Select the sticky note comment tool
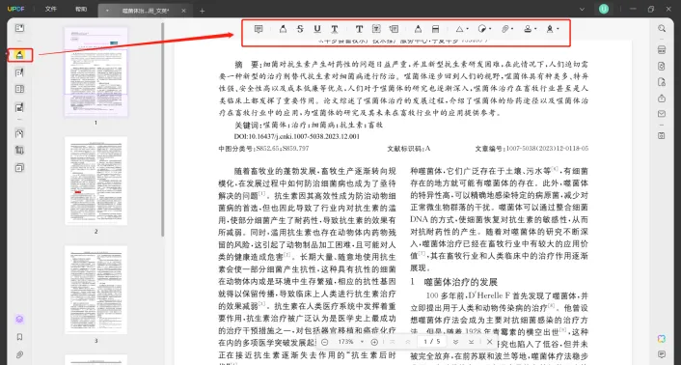The image size is (681, 365). pos(259,29)
